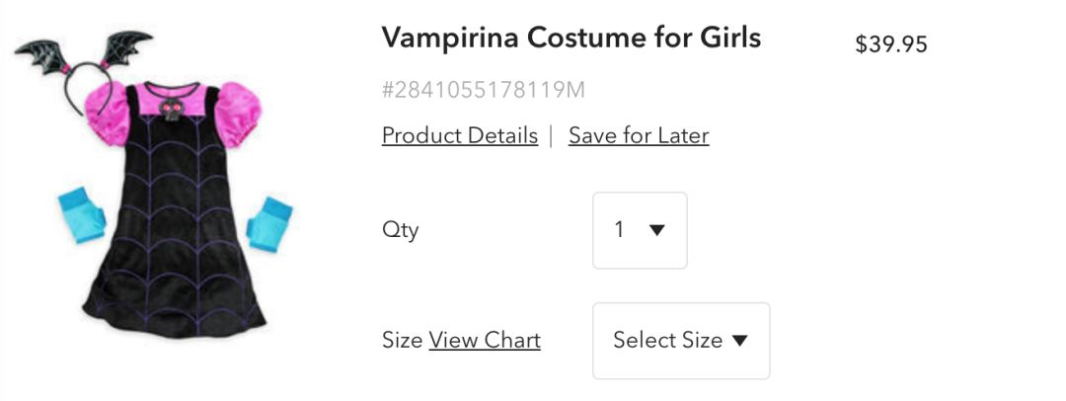
Task: Click the quantity value 1
Action: click(x=620, y=230)
